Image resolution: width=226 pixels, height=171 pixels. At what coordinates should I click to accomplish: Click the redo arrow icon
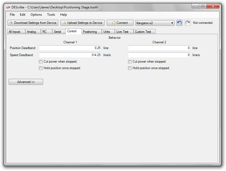[x=188, y=23]
